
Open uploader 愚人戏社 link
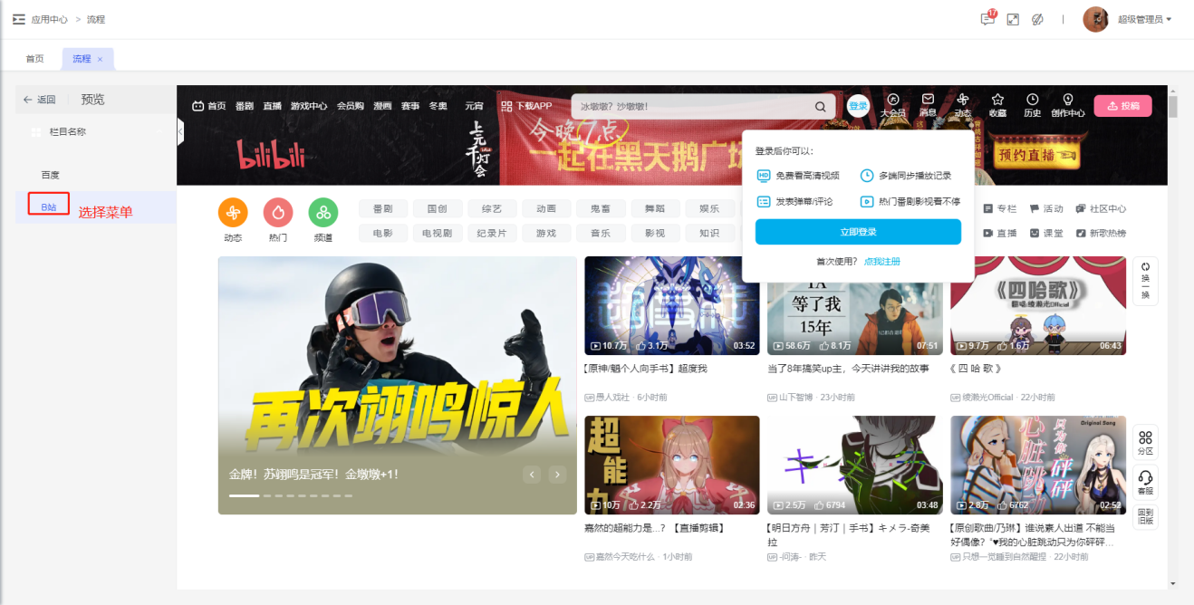(612, 398)
